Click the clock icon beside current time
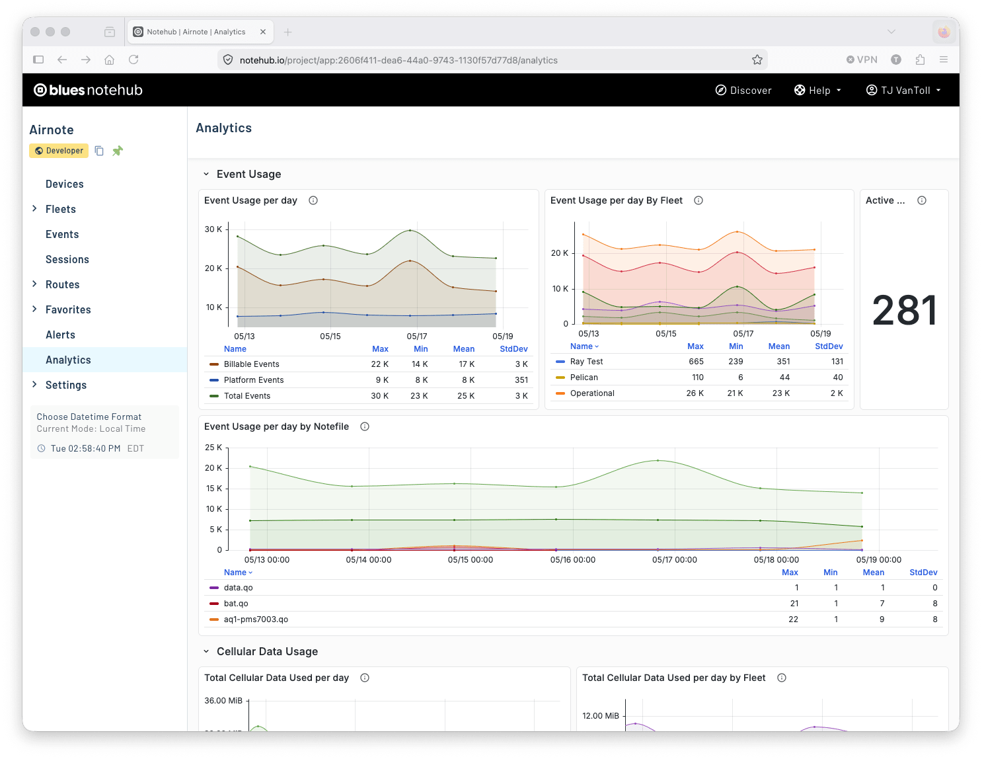 pos(41,448)
